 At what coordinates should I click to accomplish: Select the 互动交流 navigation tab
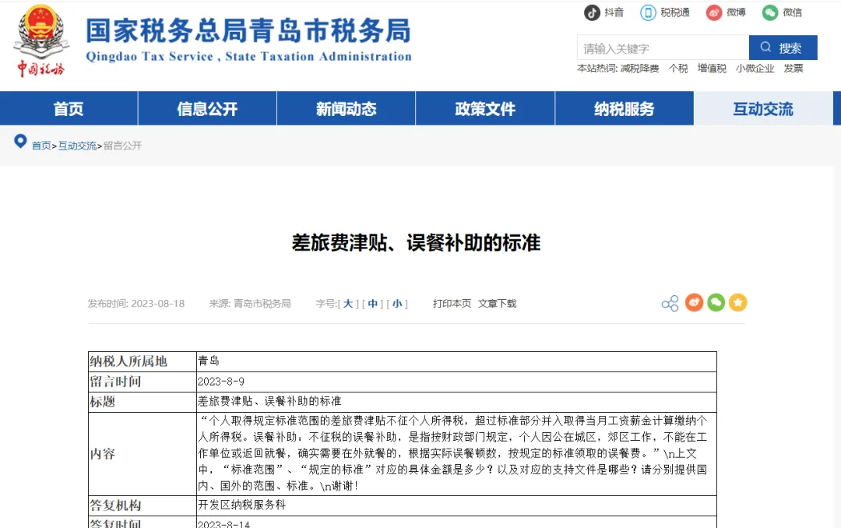pos(764,108)
